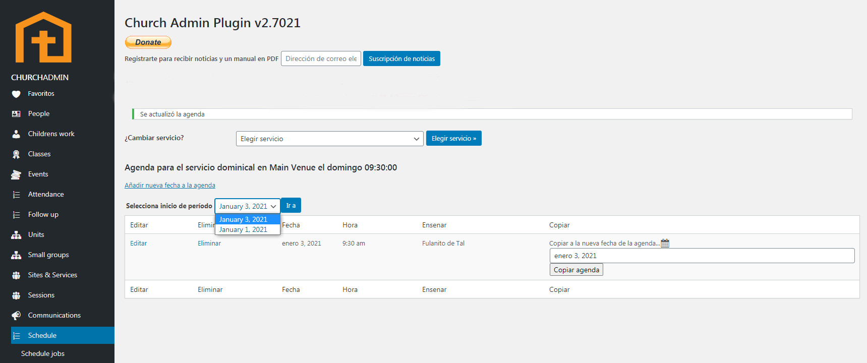Viewport: 867px width, 363px height.
Task: Click the People sidebar icon
Action: 16,114
